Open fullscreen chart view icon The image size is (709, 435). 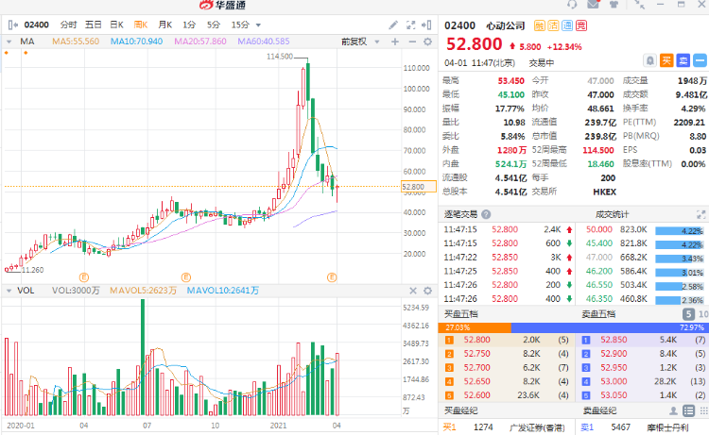(x=410, y=25)
